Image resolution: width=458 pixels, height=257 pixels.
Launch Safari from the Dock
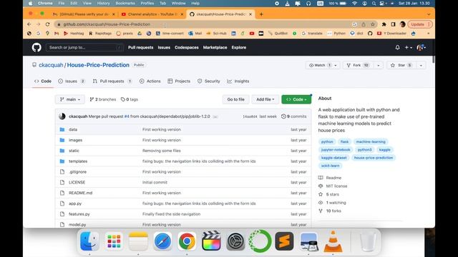162,241
